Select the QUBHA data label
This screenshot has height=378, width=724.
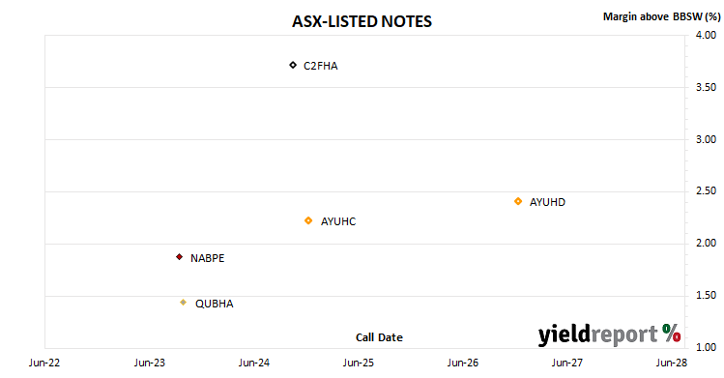coord(215,304)
